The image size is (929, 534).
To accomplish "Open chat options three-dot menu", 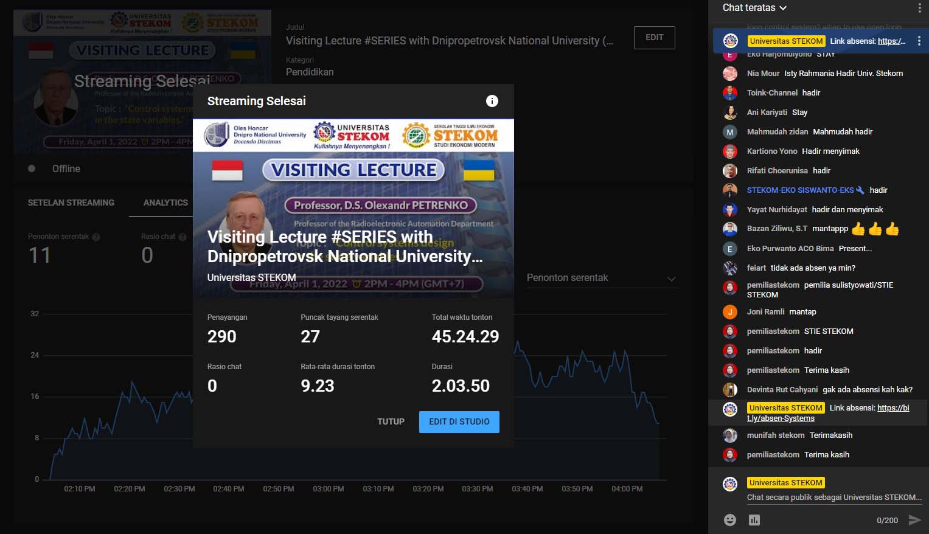I will coord(919,8).
